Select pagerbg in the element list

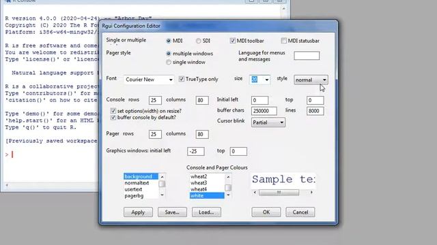tap(141, 195)
